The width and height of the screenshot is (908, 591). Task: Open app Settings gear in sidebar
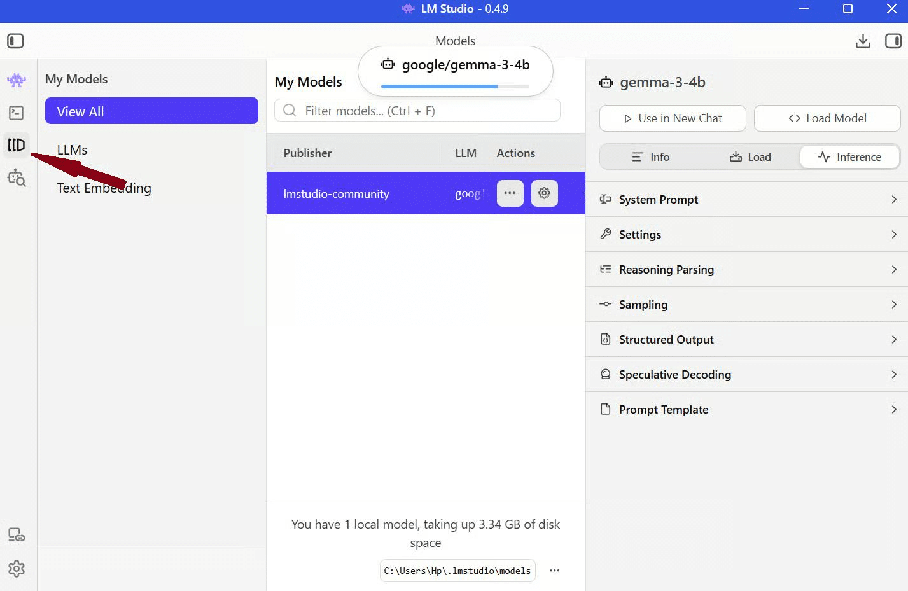(x=17, y=569)
